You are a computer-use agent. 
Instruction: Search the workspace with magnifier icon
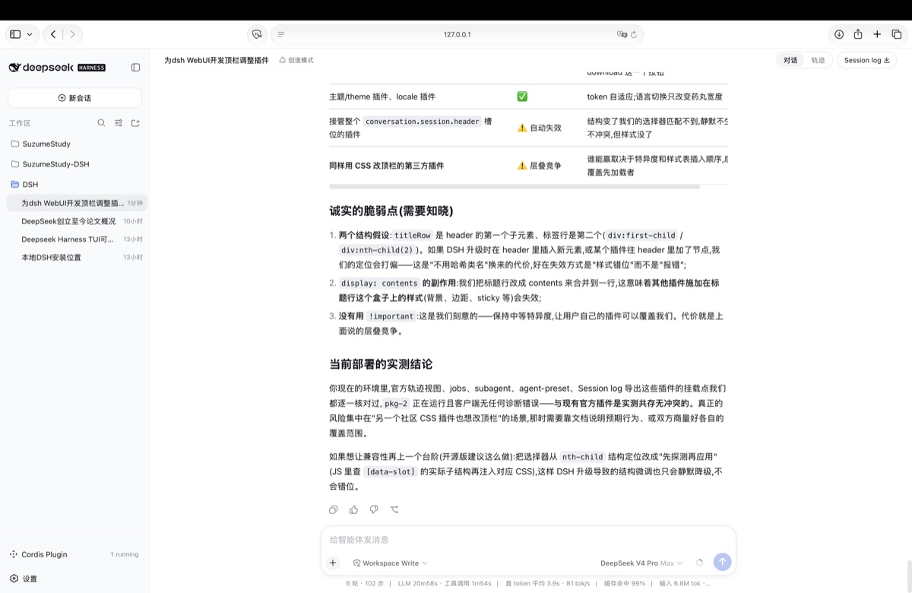click(x=101, y=122)
